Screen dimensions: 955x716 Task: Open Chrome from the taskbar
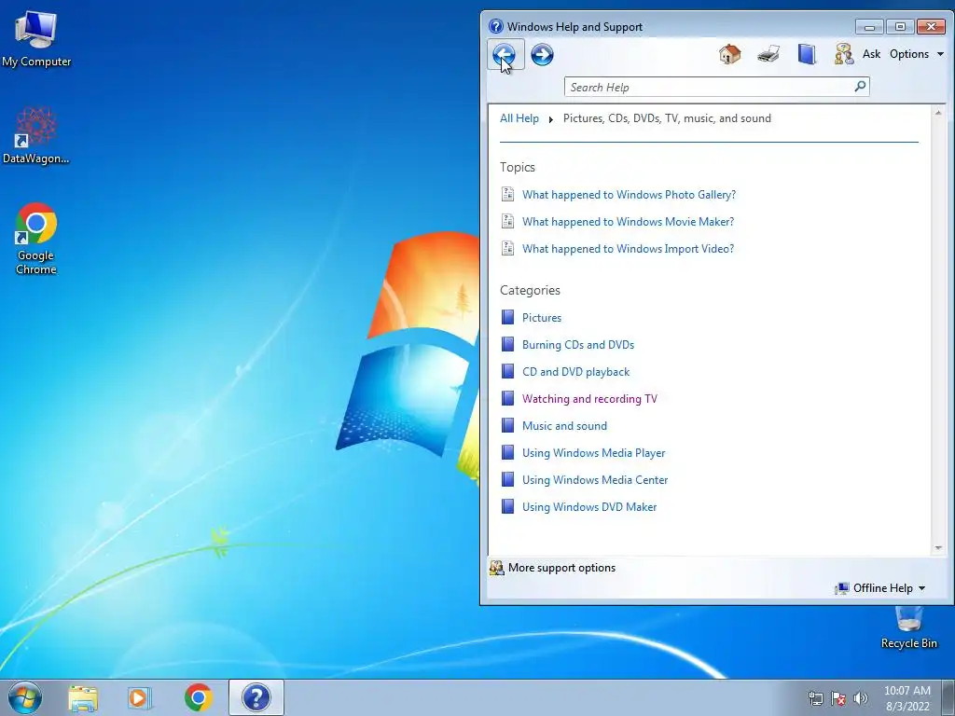[198, 697]
